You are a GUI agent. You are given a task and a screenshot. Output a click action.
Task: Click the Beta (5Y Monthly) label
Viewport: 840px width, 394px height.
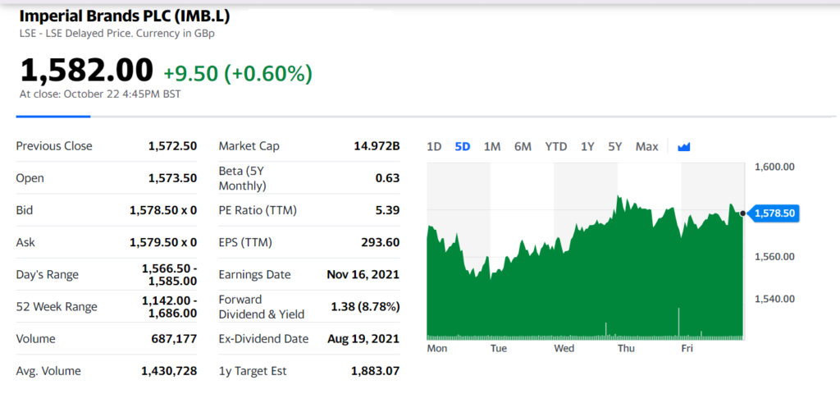click(x=243, y=178)
